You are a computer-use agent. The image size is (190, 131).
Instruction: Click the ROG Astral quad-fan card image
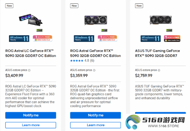96,20
